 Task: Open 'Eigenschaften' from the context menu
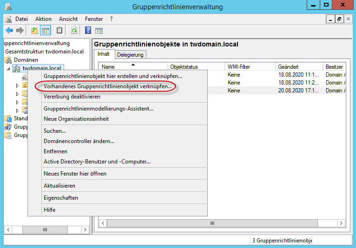[60, 198]
